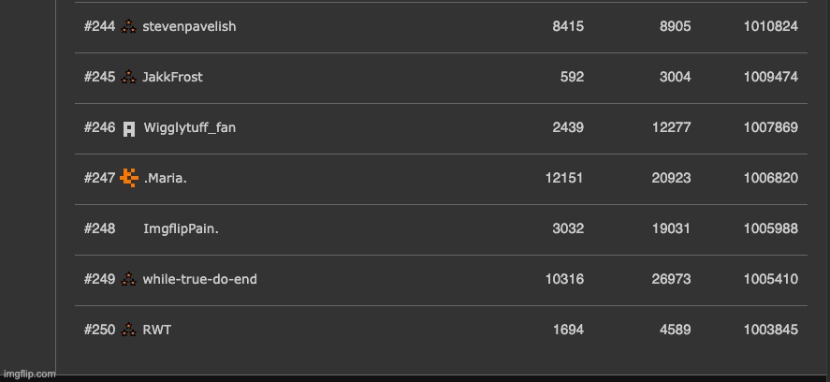Viewport: 830px width, 382px height.
Task: Visit the Wigglytuff_fan profile
Action: coord(189,127)
